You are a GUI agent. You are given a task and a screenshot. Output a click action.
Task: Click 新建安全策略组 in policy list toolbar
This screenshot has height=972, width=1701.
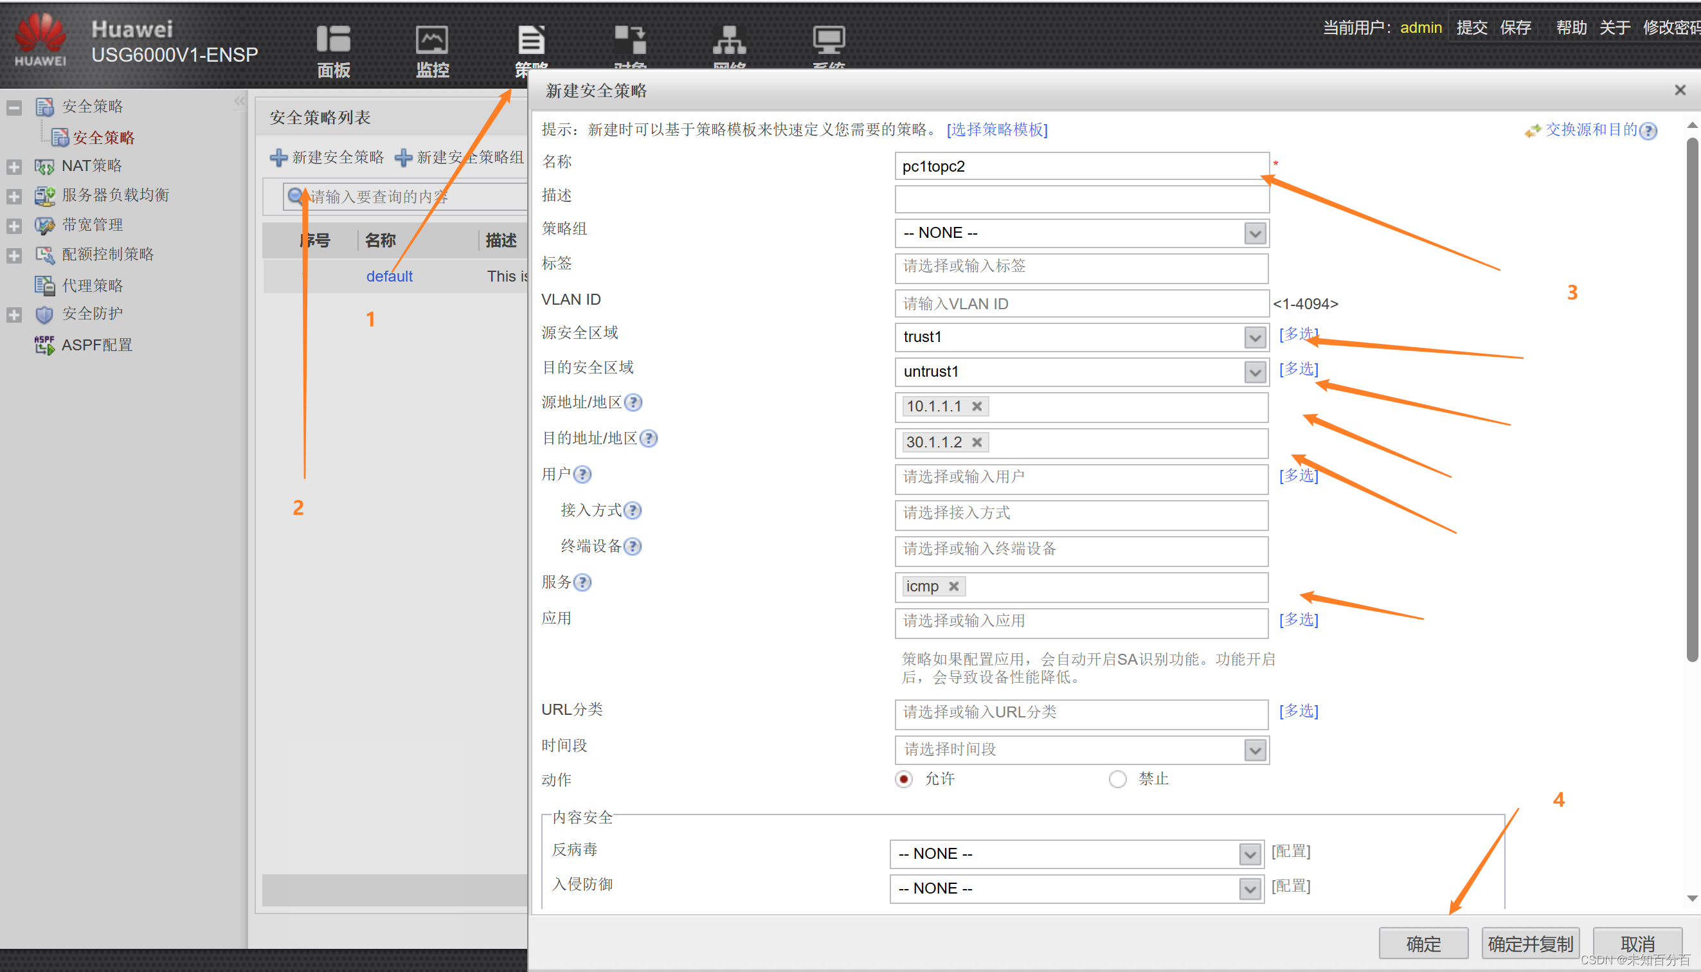pos(459,157)
